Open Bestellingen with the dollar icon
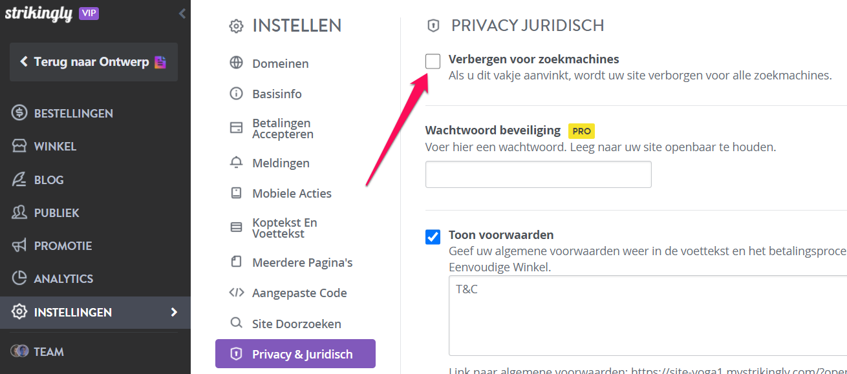Screen dimensions: 847x374 [x=19, y=113]
